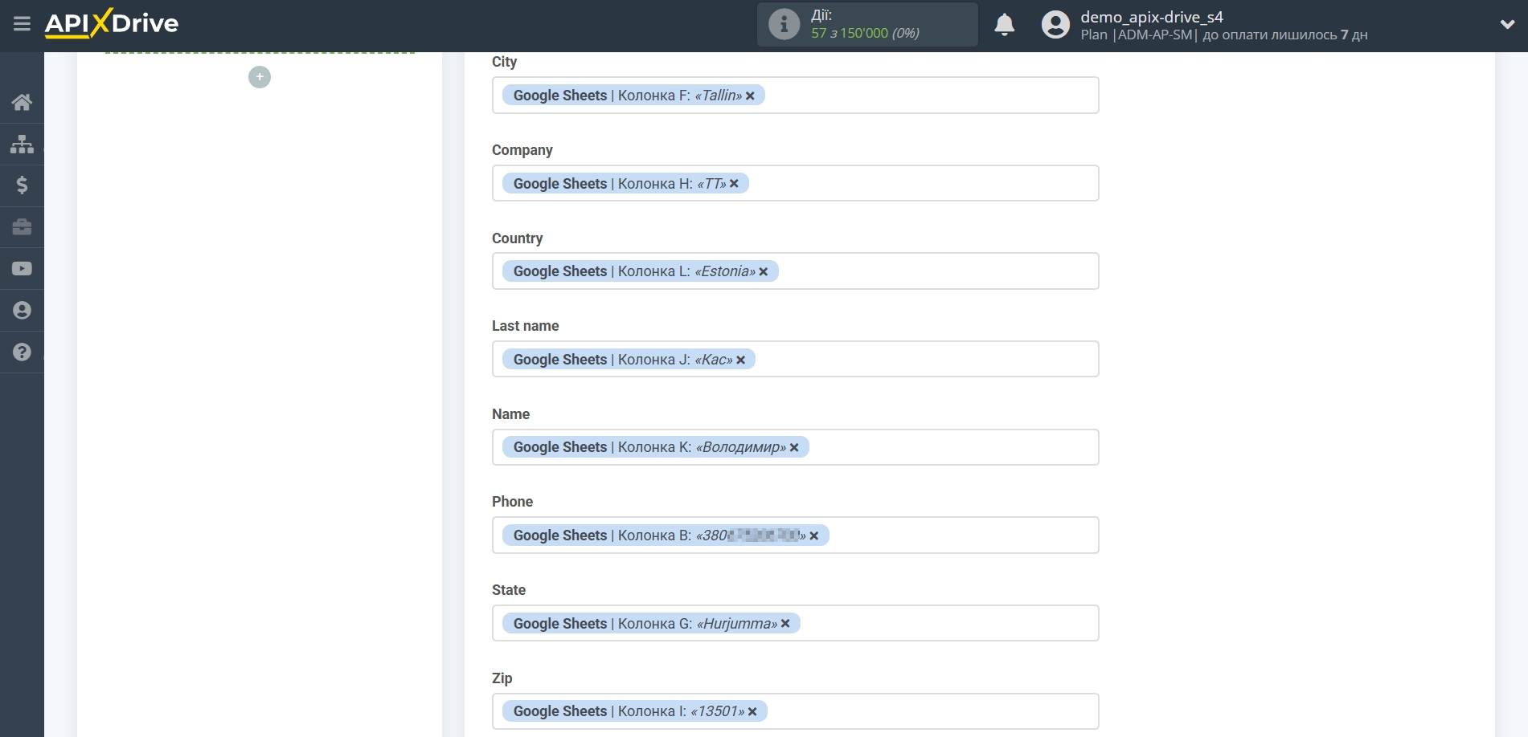Add a new step with plus button

pos(260,77)
